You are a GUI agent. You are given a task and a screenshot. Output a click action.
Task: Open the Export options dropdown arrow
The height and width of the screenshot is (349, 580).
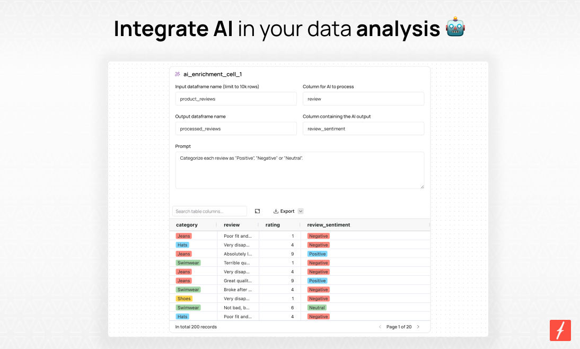301,211
